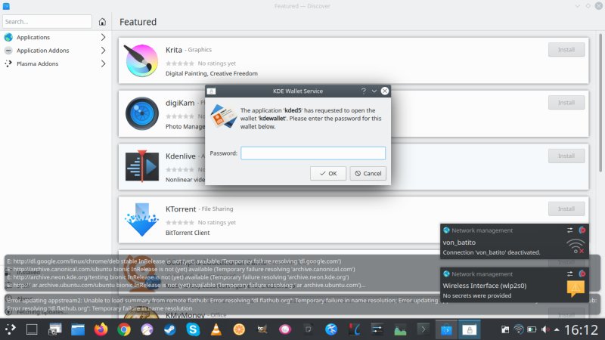Open the system settings sliders taskbar icon
Viewport: 605px width, 340px height.
tap(377, 329)
